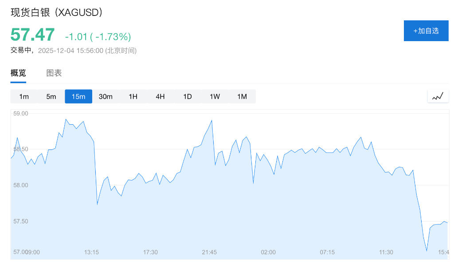This screenshot has height=265, width=454.
Task: Select the 1m timeframe
Action: [x=24, y=96]
